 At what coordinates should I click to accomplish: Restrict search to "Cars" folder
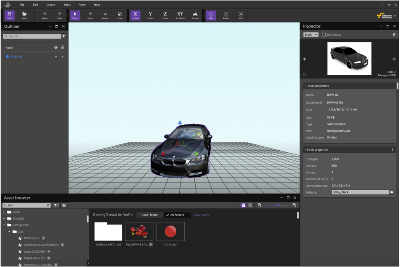pyautogui.click(x=149, y=215)
